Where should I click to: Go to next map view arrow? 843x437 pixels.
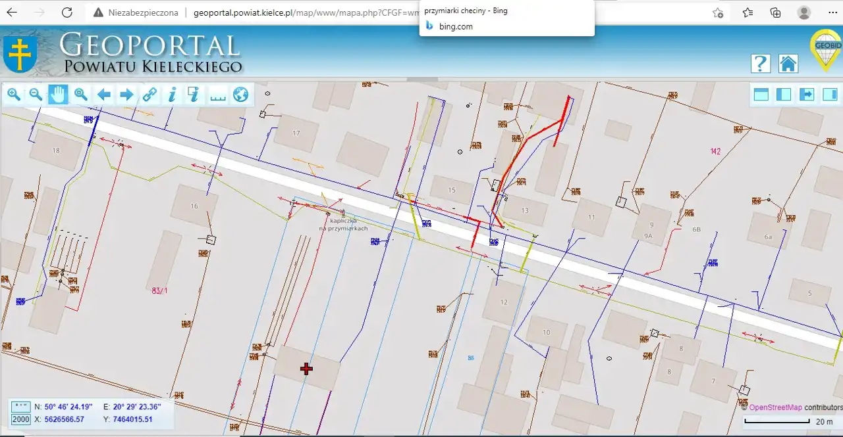(x=126, y=95)
